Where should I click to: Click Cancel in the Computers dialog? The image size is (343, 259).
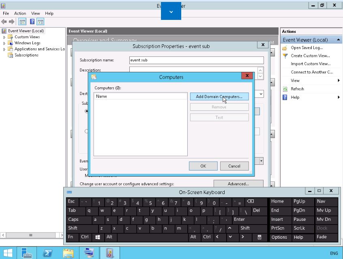pyautogui.click(x=234, y=166)
